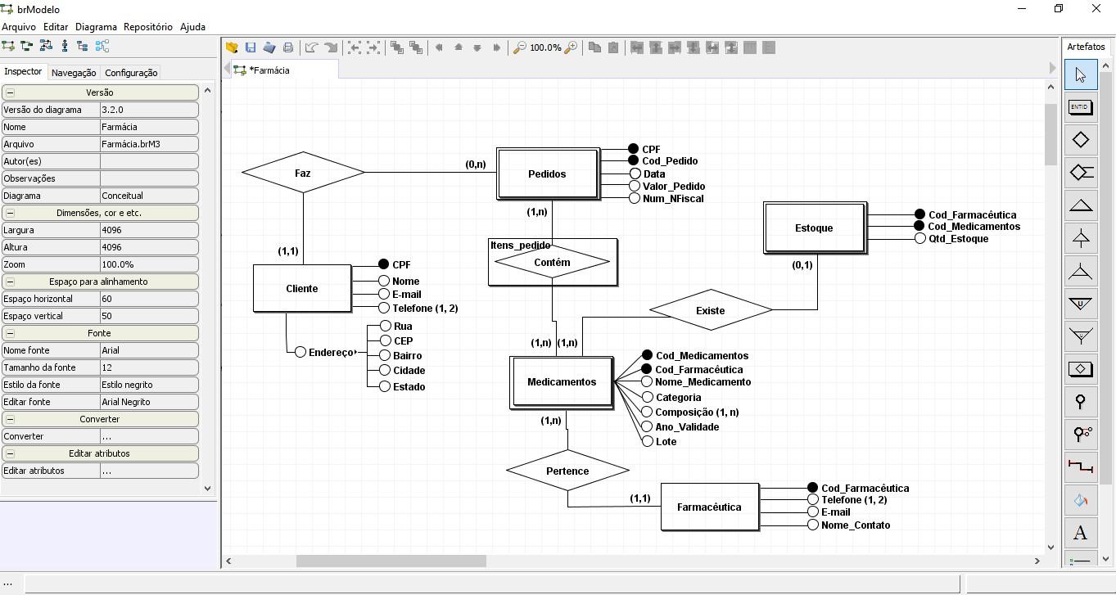The width and height of the screenshot is (1116, 595).
Task: Collapse the Fonte section
Action: click(x=10, y=333)
